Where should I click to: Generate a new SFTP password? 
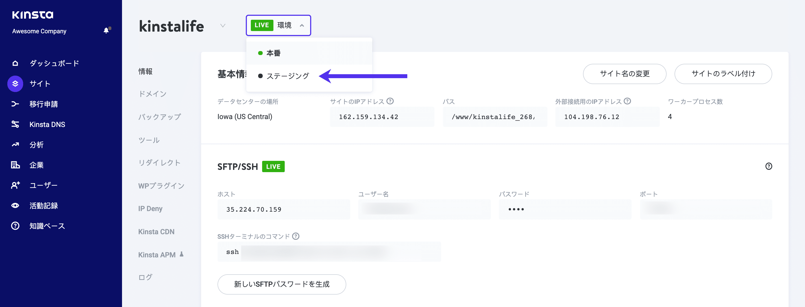click(281, 284)
